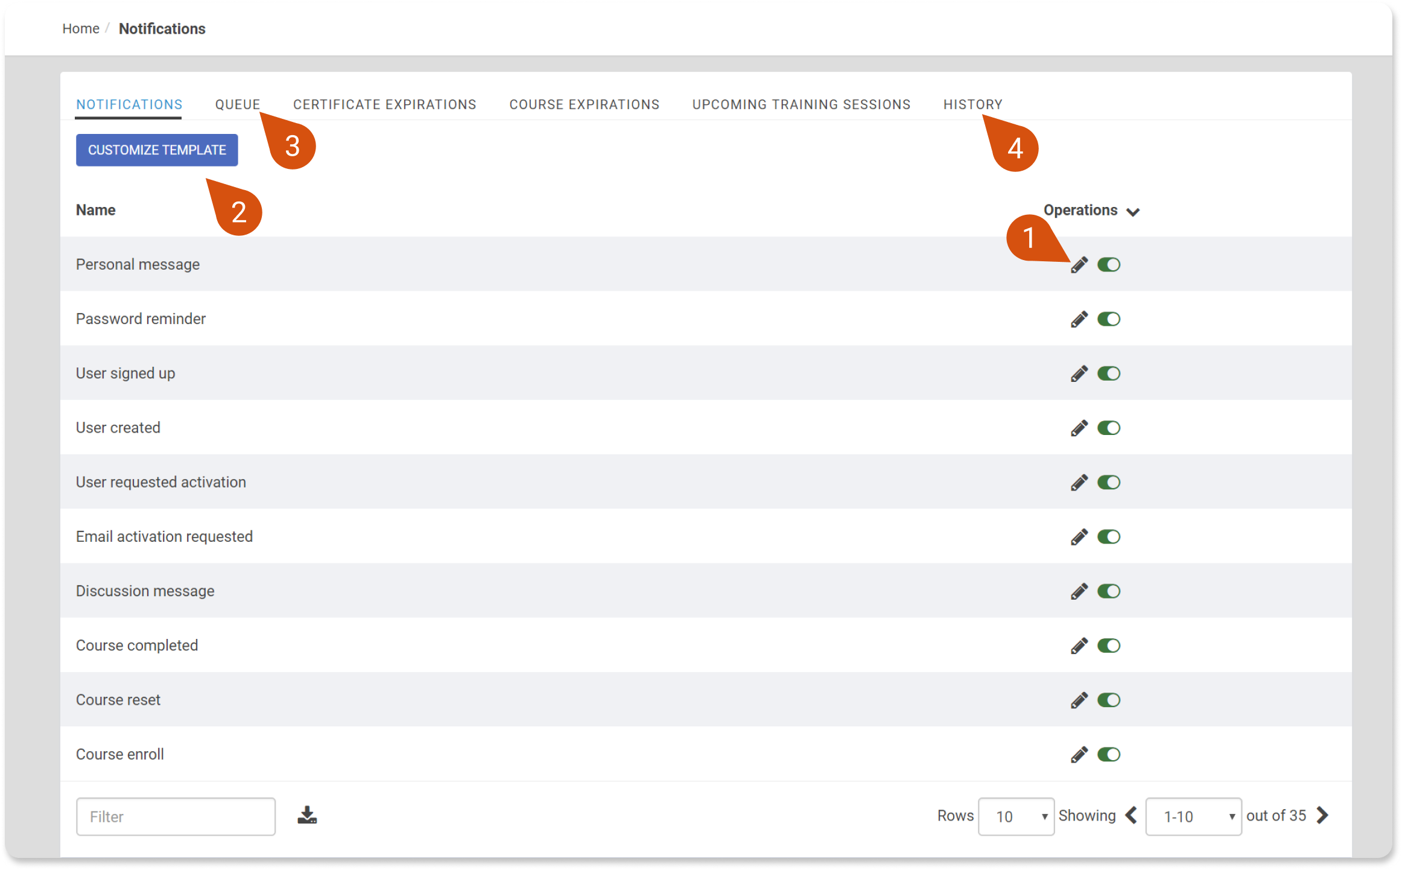The height and width of the screenshot is (870, 1402).
Task: Select the User requested activation row name
Action: [161, 482]
